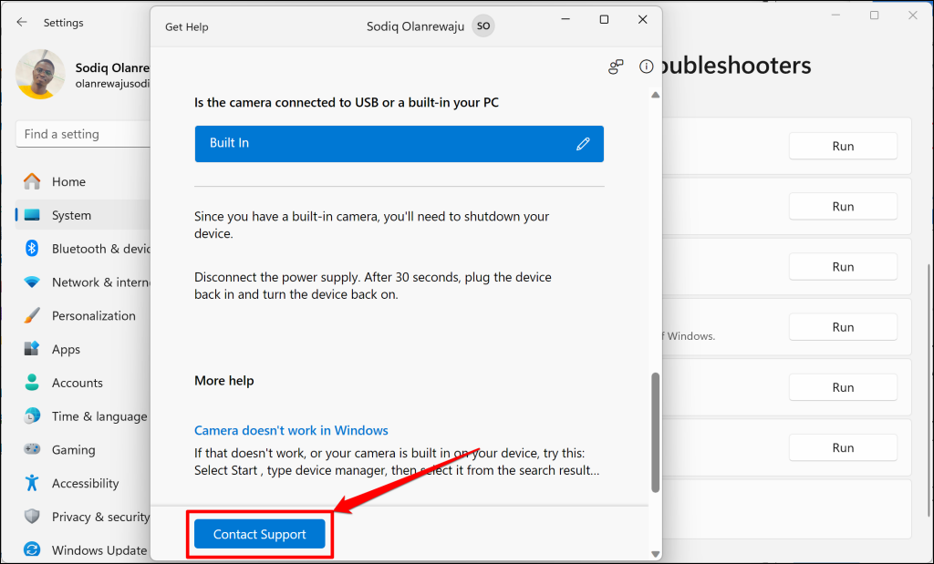Image resolution: width=934 pixels, height=564 pixels.
Task: Open Privacy & security settings
Action: (83, 517)
